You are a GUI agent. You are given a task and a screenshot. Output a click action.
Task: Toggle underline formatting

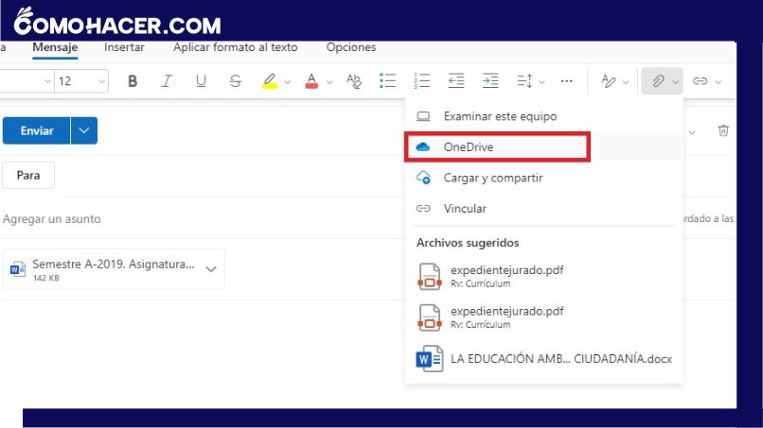tap(201, 81)
